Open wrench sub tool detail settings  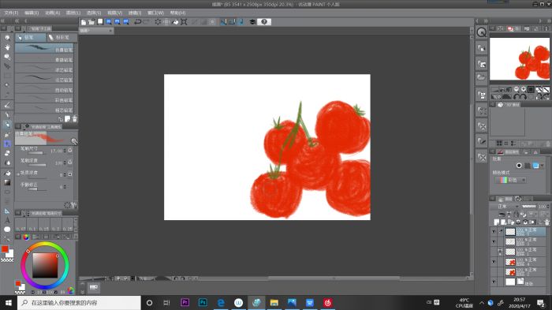74,142
